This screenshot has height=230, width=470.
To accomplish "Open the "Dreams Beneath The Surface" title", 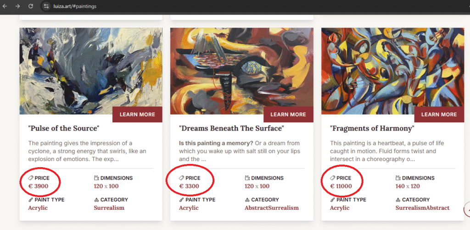I will (x=231, y=128).
